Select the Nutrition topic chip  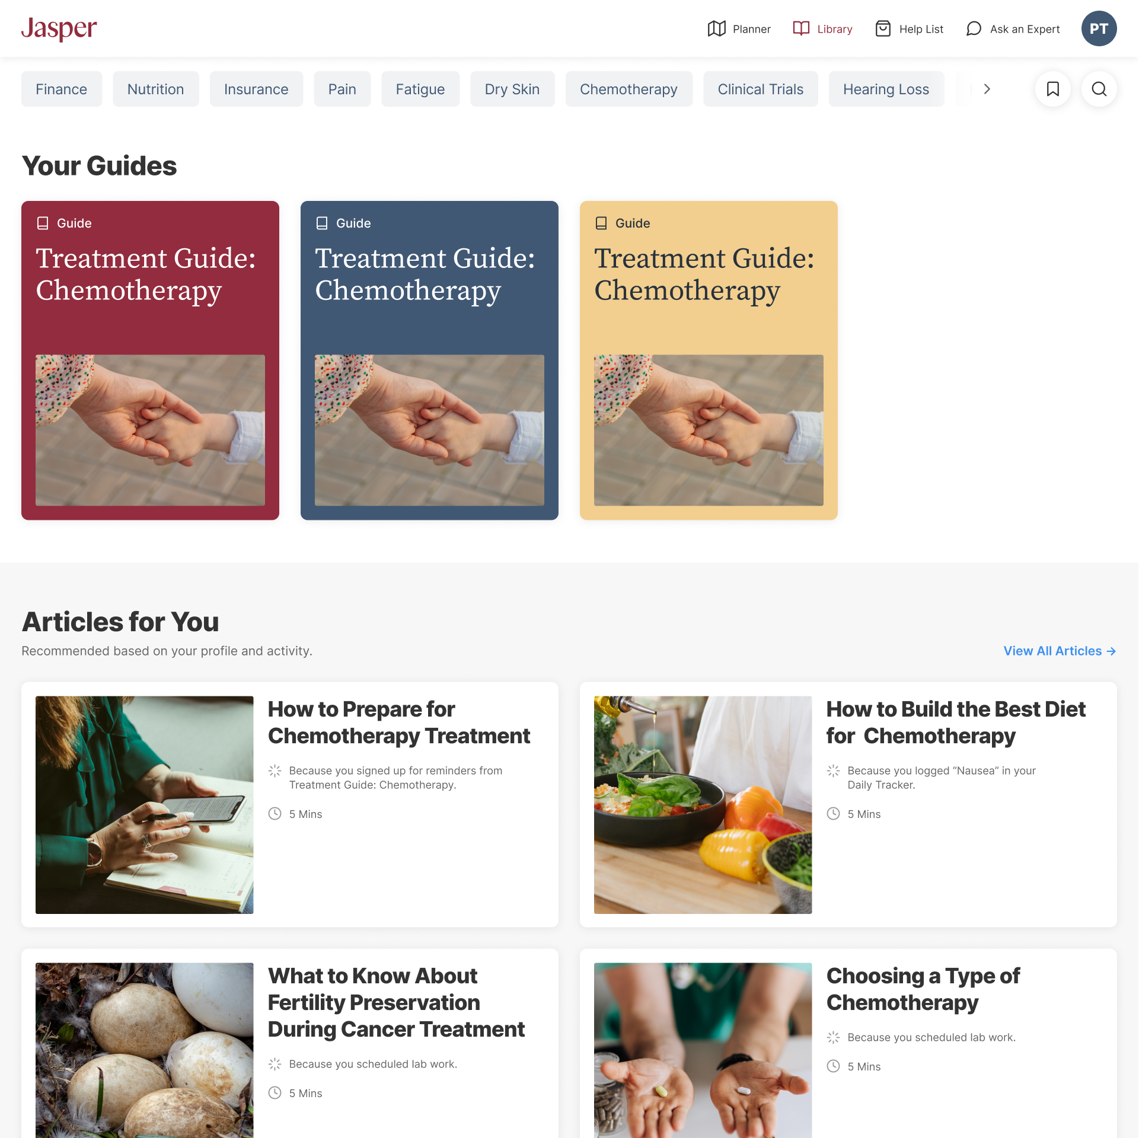pyautogui.click(x=155, y=89)
